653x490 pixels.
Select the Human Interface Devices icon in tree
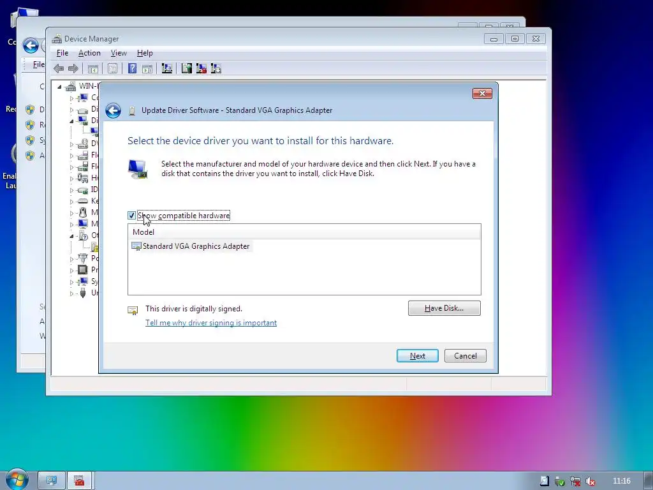point(83,178)
